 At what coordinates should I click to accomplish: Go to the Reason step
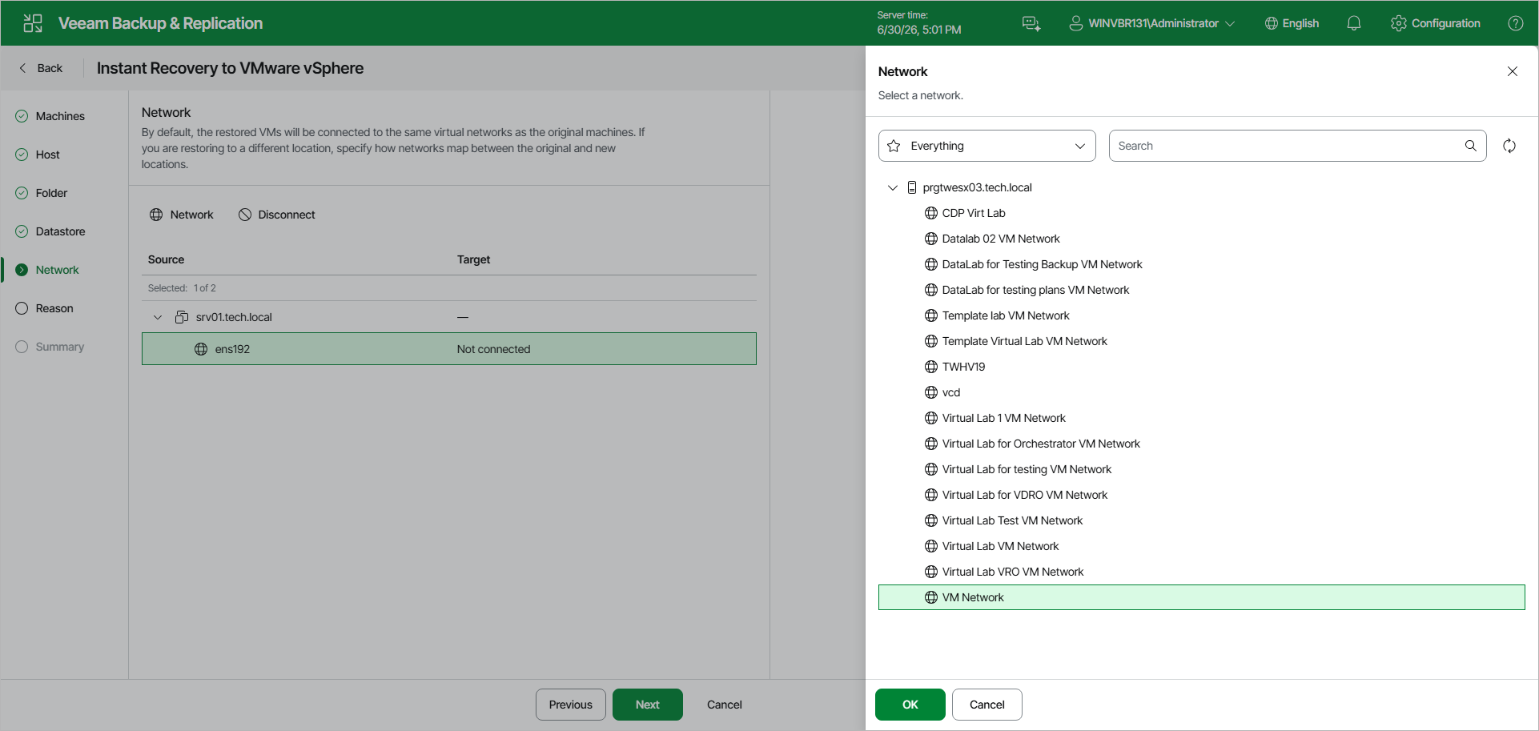[x=45, y=308]
